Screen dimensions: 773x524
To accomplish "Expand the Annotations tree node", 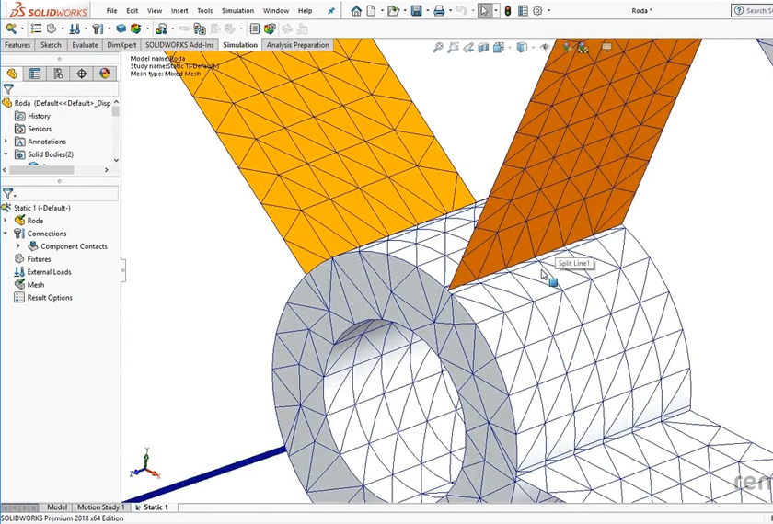I will [6, 142].
